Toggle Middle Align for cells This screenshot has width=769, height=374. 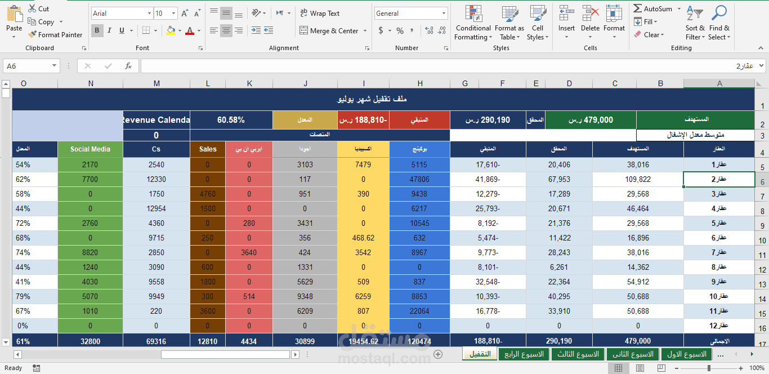226,13
